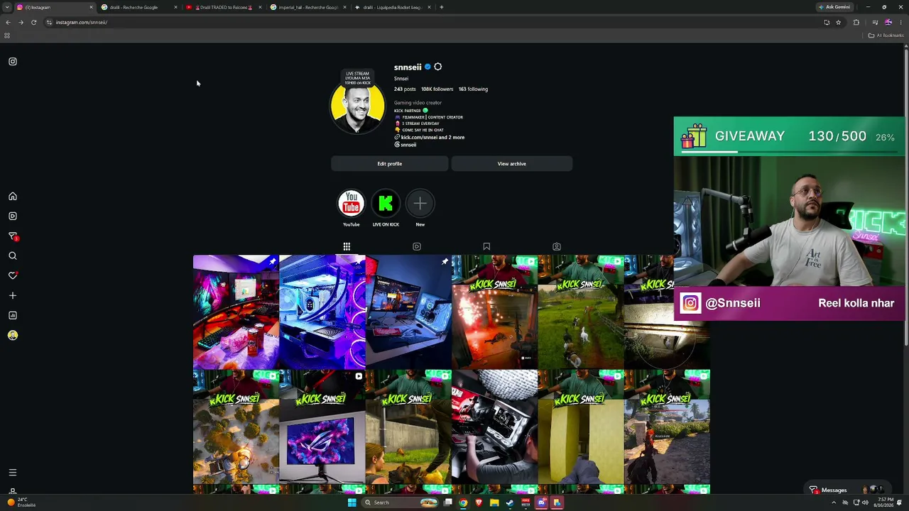The width and height of the screenshot is (909, 511).
Task: Open the snnseii profile picture
Action: click(x=357, y=106)
